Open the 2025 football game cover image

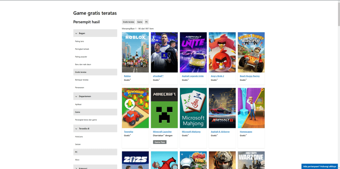click(135, 160)
